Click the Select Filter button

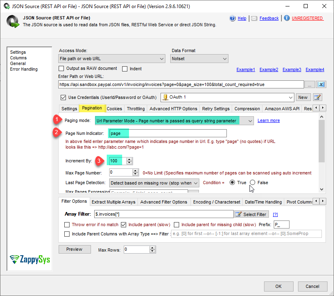point(252,214)
